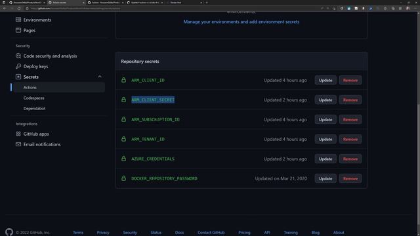The width and height of the screenshot is (420, 236).
Task: Remove the AZURE_CREDENTIALS secret
Action: coord(350,159)
